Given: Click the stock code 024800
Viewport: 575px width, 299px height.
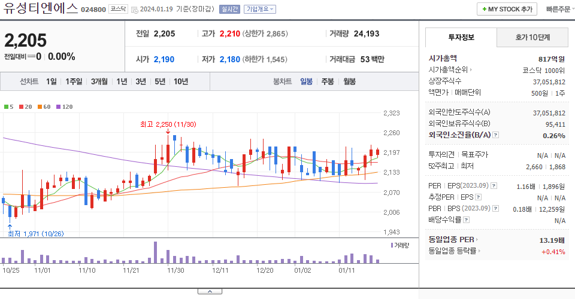Looking at the screenshot, I should pyautogui.click(x=93, y=10).
